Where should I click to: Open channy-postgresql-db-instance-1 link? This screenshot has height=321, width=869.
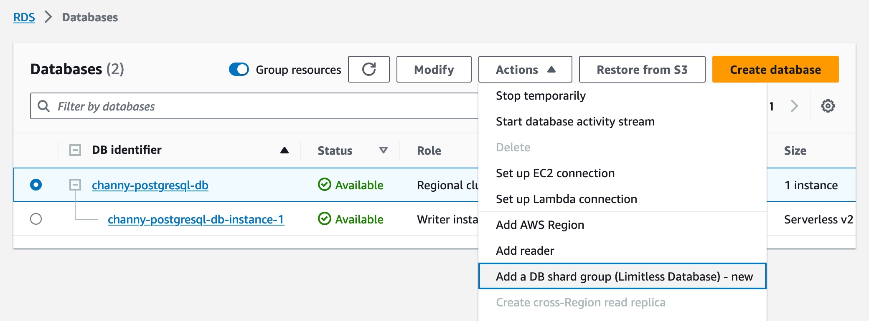click(x=196, y=219)
